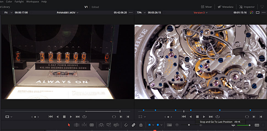Toggle Loop in source viewer
The width and height of the screenshot is (267, 131).
point(84,117)
